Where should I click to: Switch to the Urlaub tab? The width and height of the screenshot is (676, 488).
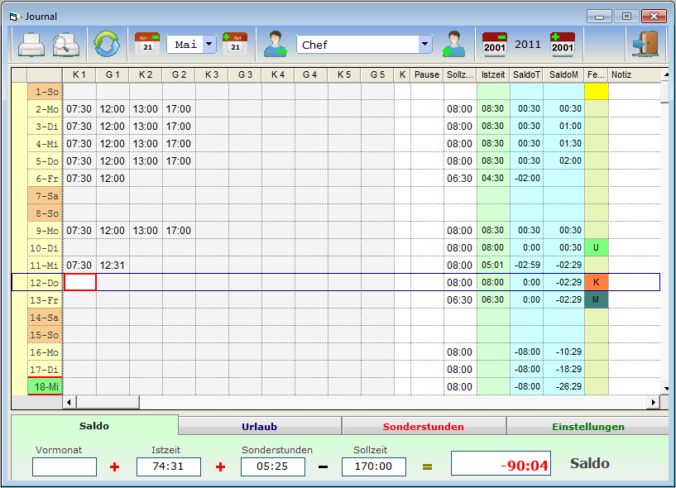coord(259,426)
